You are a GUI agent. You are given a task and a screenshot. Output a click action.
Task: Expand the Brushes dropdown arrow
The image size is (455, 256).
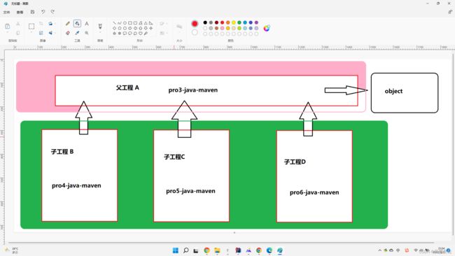click(x=100, y=32)
